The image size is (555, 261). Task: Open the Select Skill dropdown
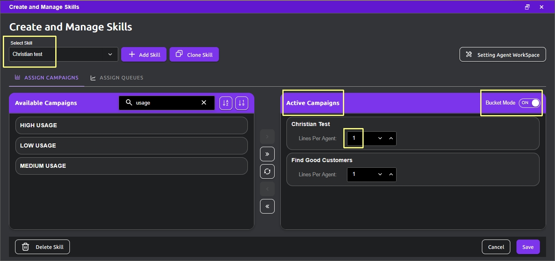[63, 54]
